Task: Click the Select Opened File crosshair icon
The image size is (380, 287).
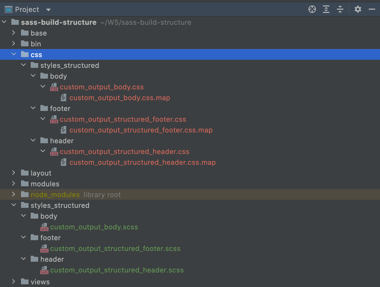Action: (x=312, y=9)
